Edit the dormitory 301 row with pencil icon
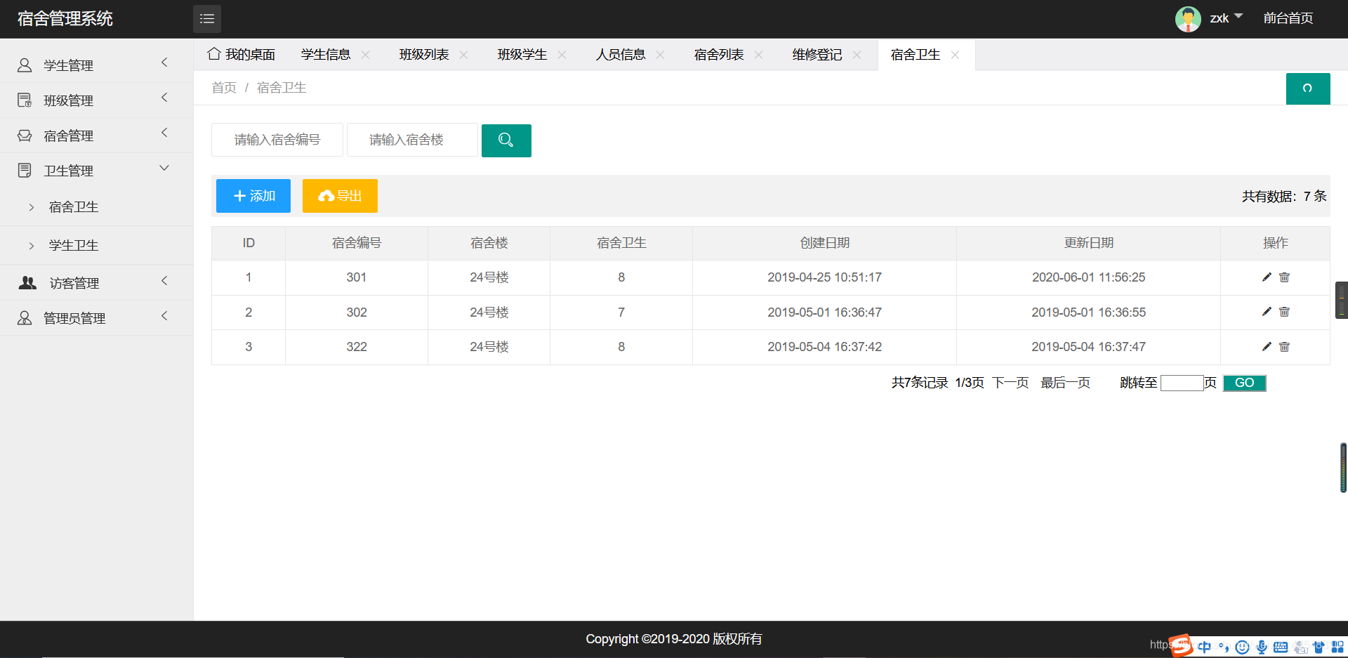 click(1267, 277)
